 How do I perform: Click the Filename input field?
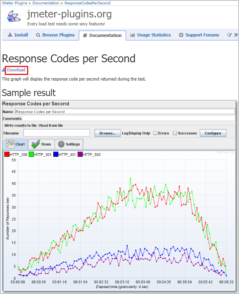tap(56, 133)
